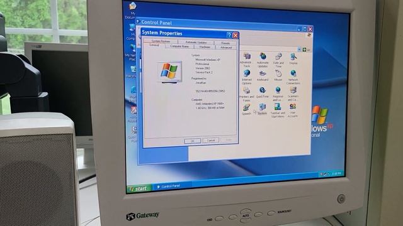
Task: Open Date and Time icon
Action: point(278,60)
